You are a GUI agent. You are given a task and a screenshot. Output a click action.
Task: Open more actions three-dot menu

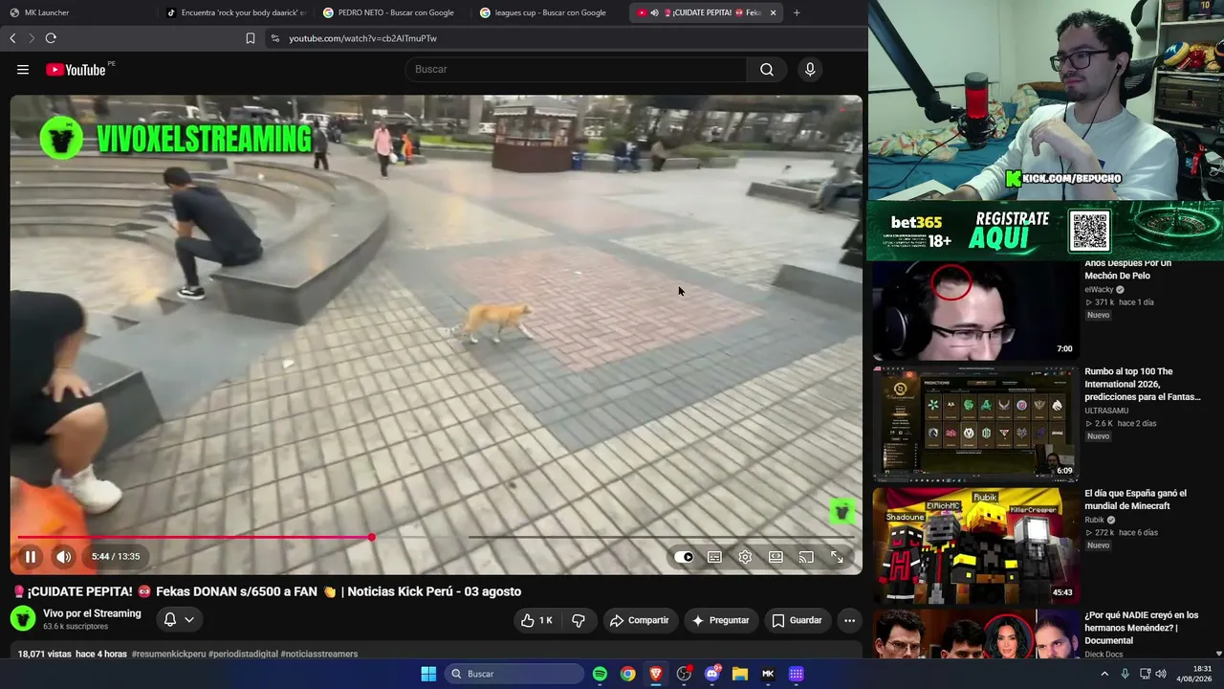(x=849, y=620)
